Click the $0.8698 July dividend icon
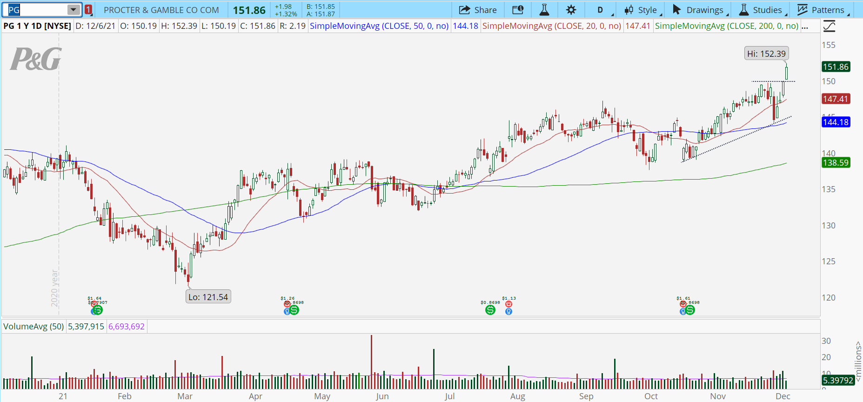This screenshot has height=402, width=863. pos(490,310)
